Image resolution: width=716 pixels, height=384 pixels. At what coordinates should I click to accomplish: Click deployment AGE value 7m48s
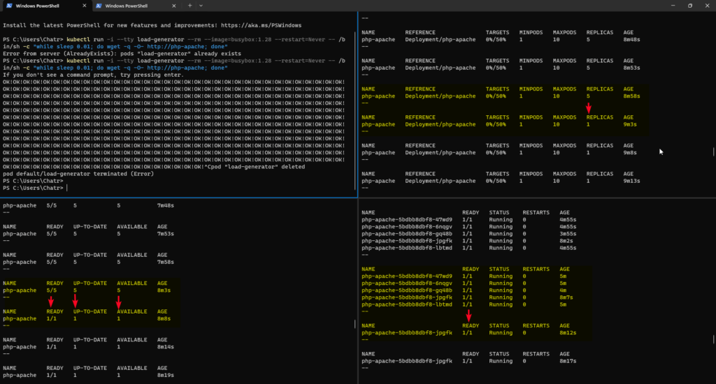165,206
